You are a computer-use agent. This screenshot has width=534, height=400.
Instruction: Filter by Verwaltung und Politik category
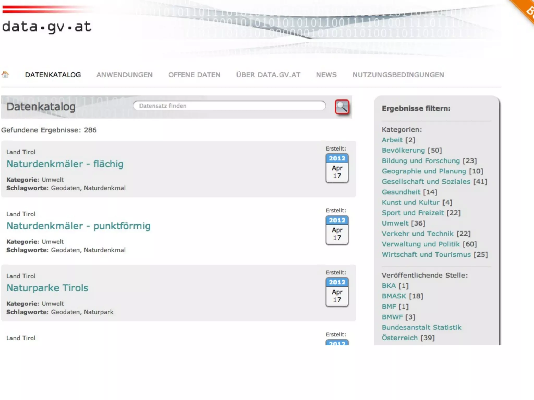click(421, 244)
